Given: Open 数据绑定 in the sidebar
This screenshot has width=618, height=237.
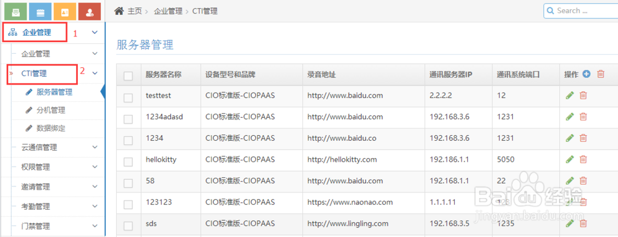Looking at the screenshot, I should [51, 128].
